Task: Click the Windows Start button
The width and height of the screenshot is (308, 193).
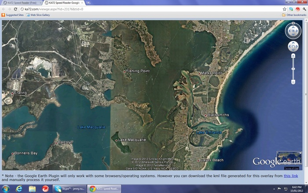Action: [5, 189]
